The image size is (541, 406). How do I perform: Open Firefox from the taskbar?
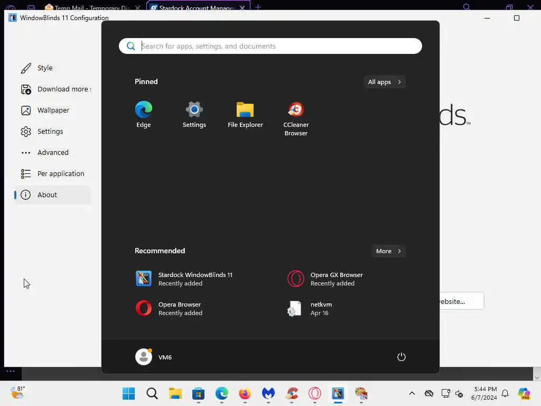point(245,393)
